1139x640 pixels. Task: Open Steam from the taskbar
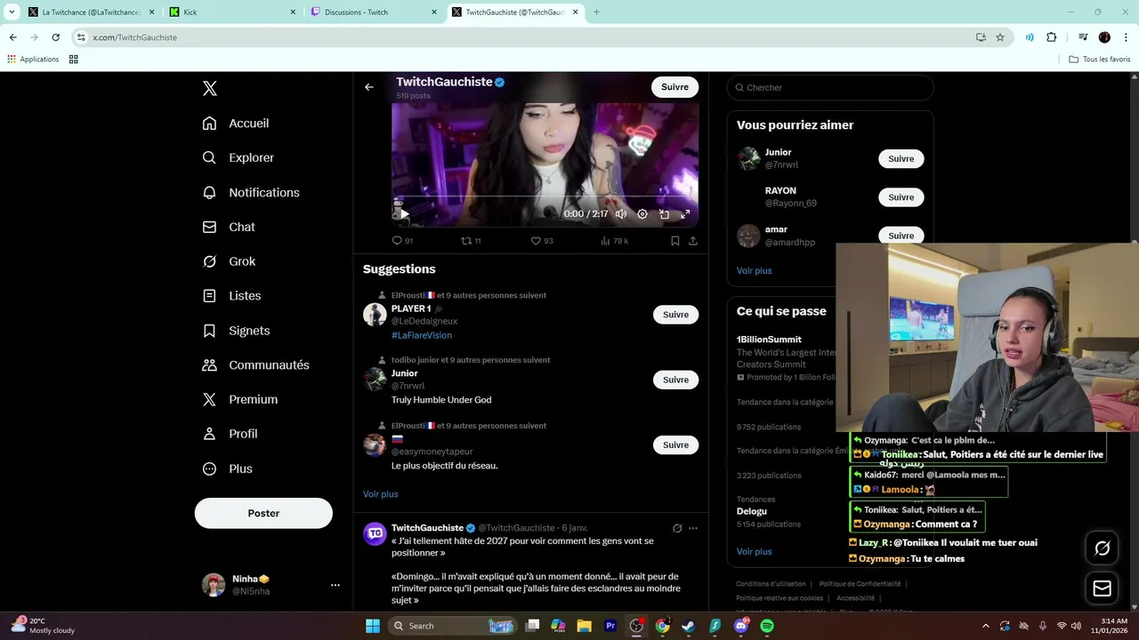click(689, 626)
